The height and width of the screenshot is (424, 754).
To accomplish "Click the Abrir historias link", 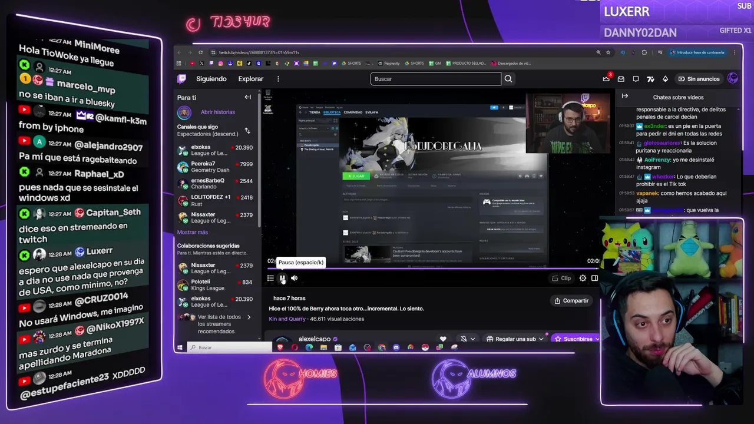I will pos(217,112).
